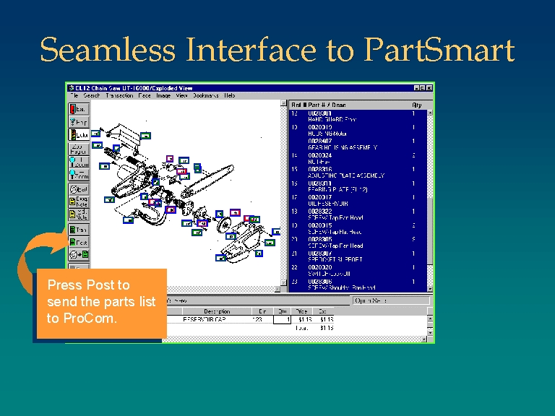Open the Help menu in menu bar
555x416 pixels.
[x=229, y=95]
